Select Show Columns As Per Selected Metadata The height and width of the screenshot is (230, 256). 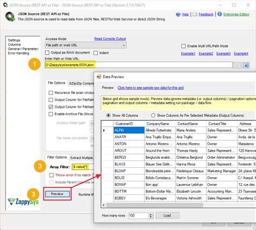pyautogui.click(x=153, y=116)
